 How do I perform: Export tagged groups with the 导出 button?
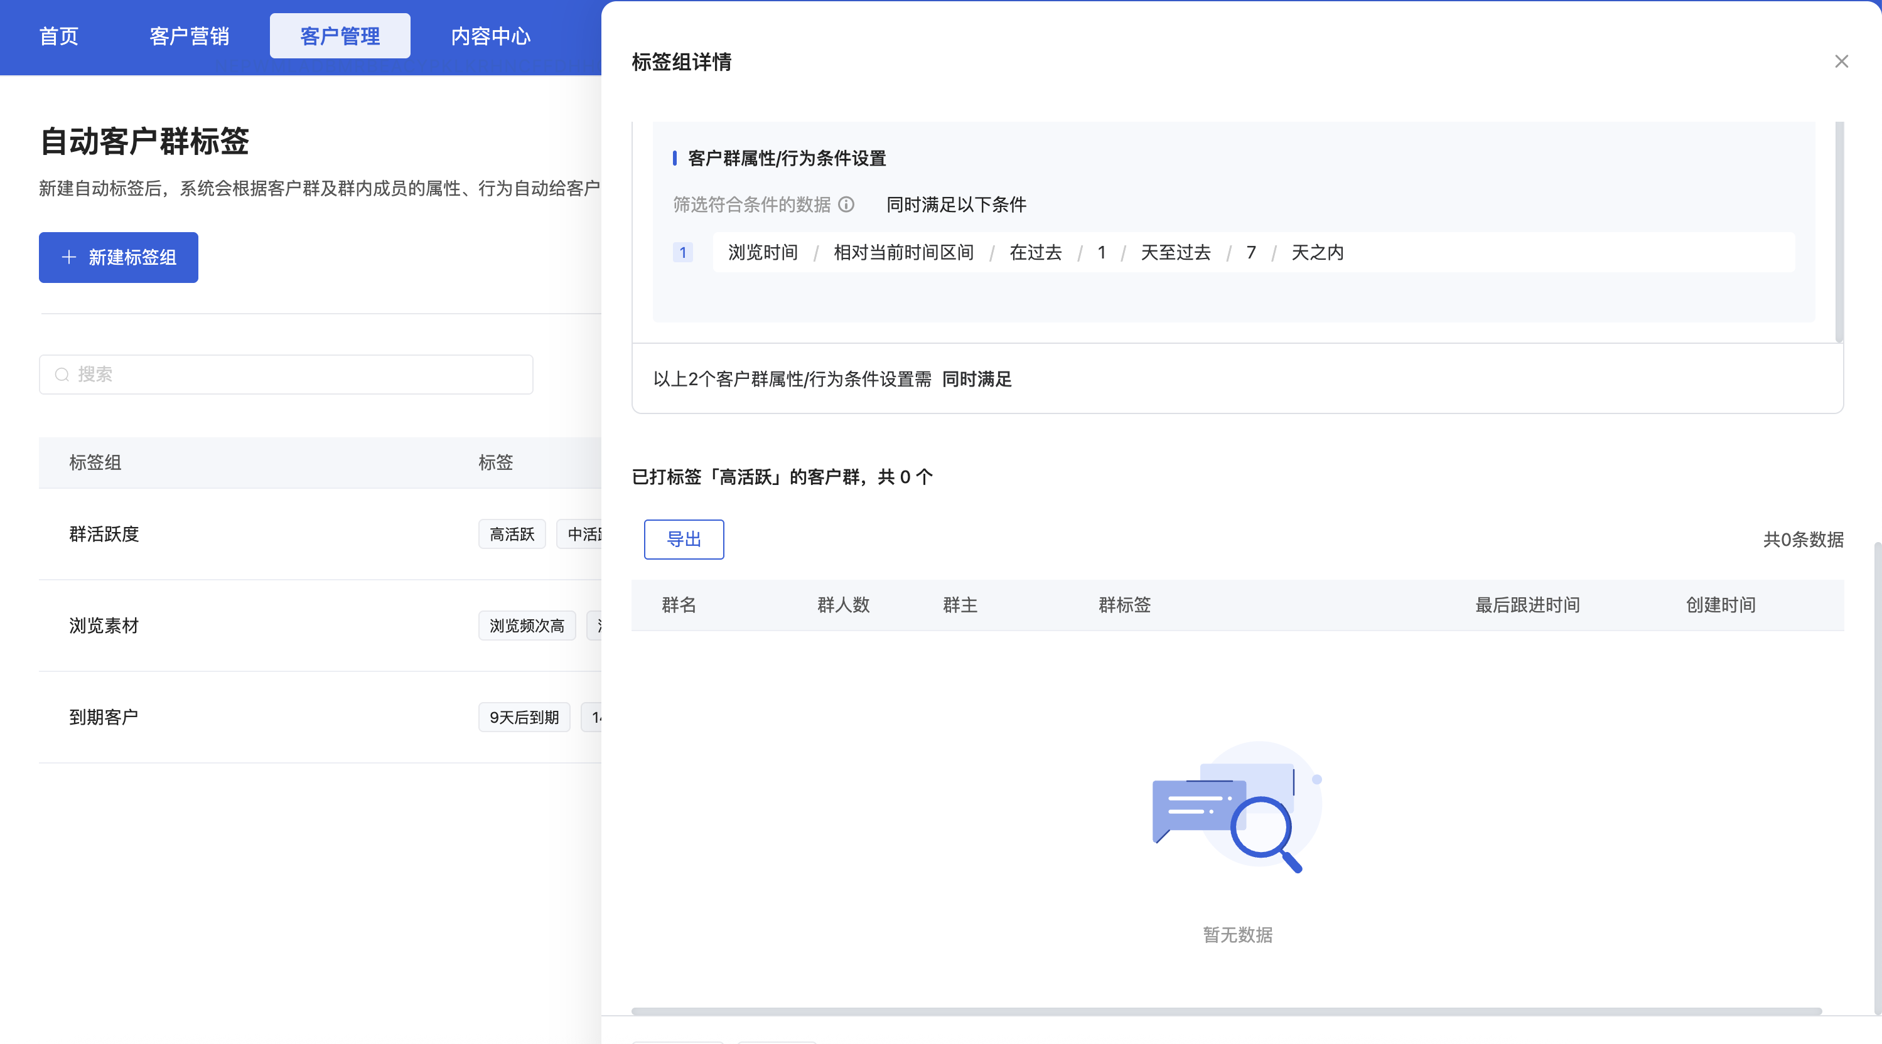684,540
